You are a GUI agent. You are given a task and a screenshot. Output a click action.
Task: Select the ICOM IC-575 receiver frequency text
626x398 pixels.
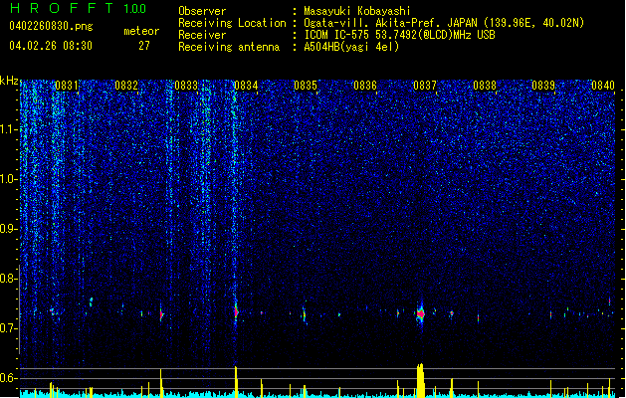point(400,35)
